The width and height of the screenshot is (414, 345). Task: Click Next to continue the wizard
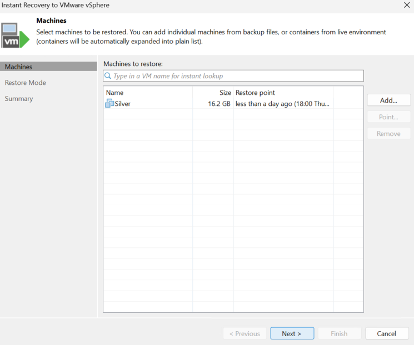pyautogui.click(x=292, y=334)
